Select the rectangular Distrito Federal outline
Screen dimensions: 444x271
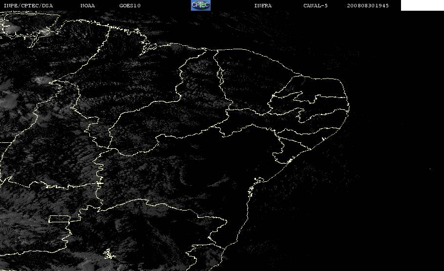(x=60, y=219)
